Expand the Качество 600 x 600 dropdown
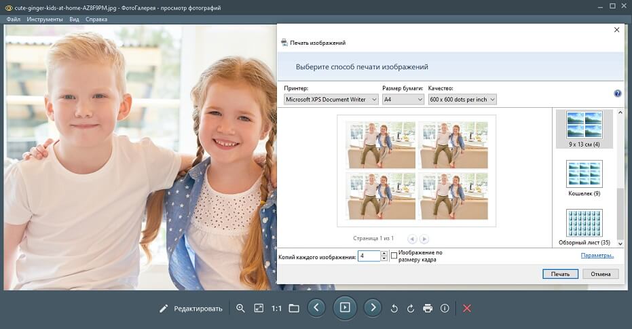The width and height of the screenshot is (632, 329). [x=462, y=100]
